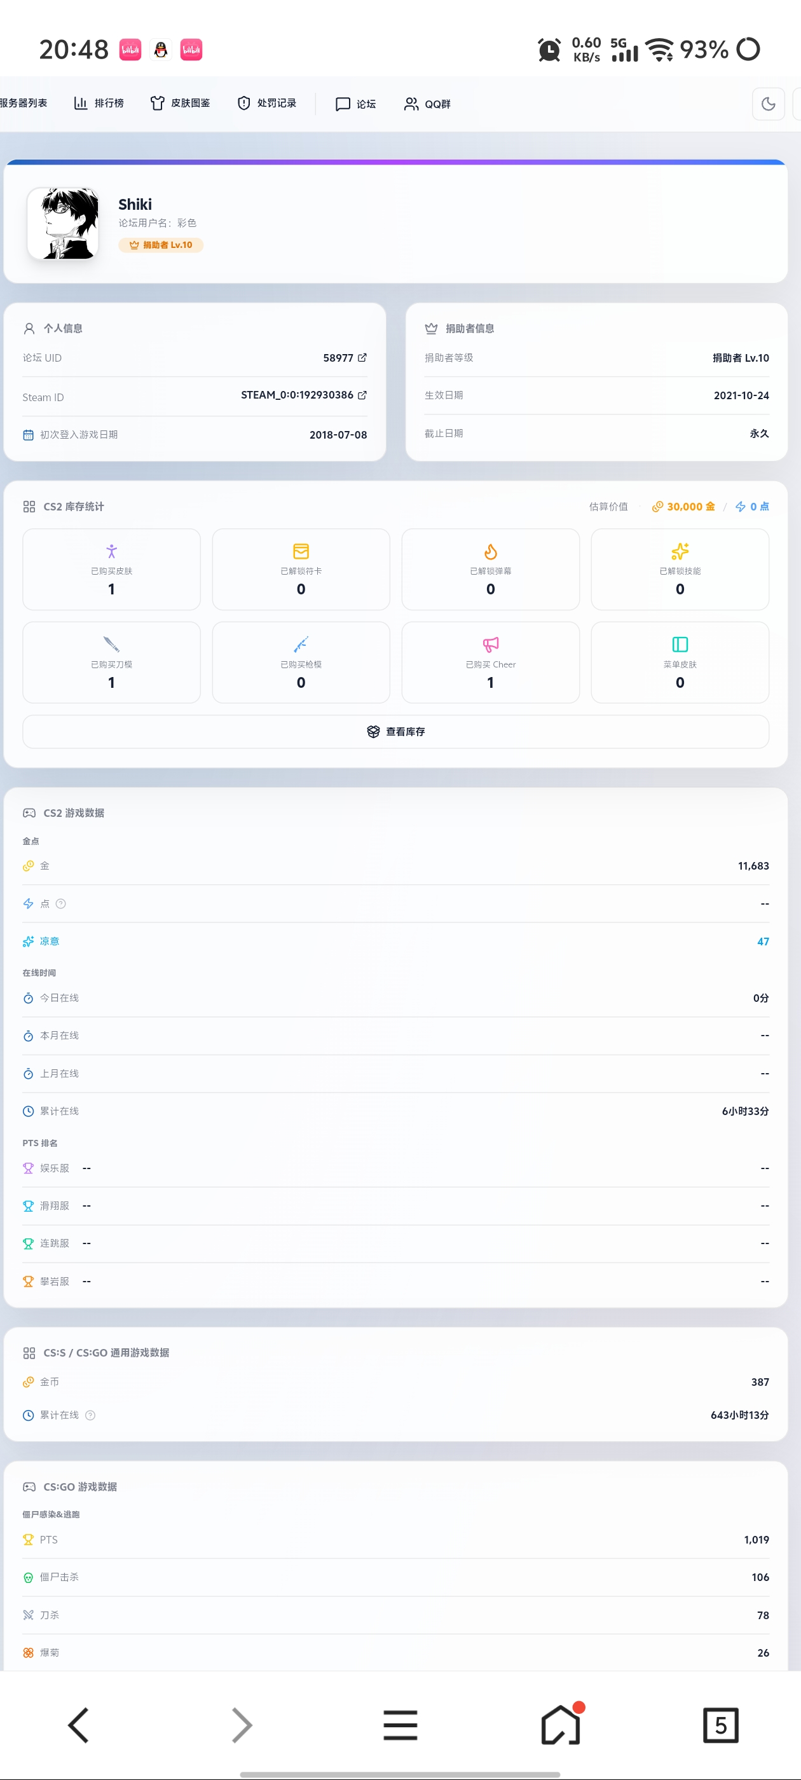Click the crown icon beside 捐助者信息
Image resolution: width=801 pixels, height=1780 pixels.
(x=431, y=328)
